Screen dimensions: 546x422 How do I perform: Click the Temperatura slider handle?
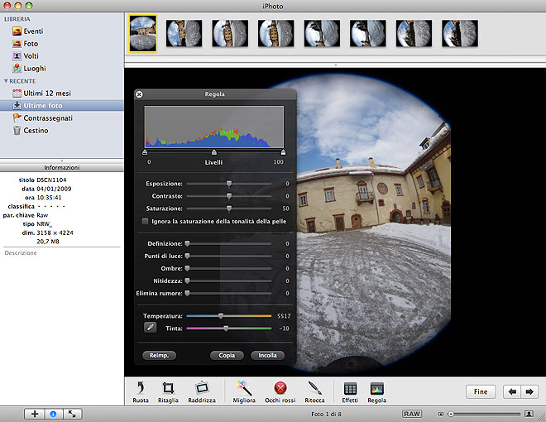pos(220,316)
